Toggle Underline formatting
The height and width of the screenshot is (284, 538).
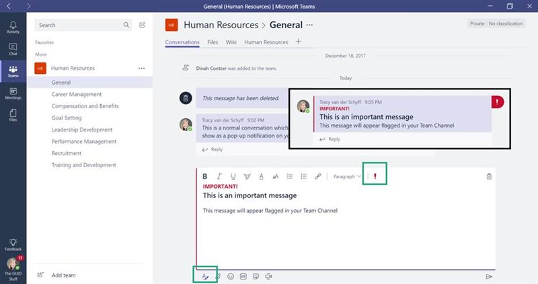click(233, 177)
